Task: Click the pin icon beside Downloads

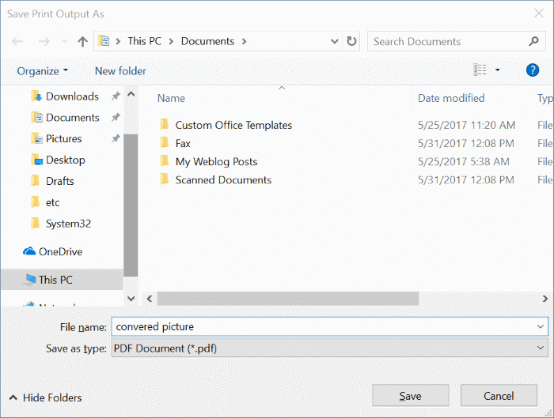Action: pyautogui.click(x=116, y=96)
